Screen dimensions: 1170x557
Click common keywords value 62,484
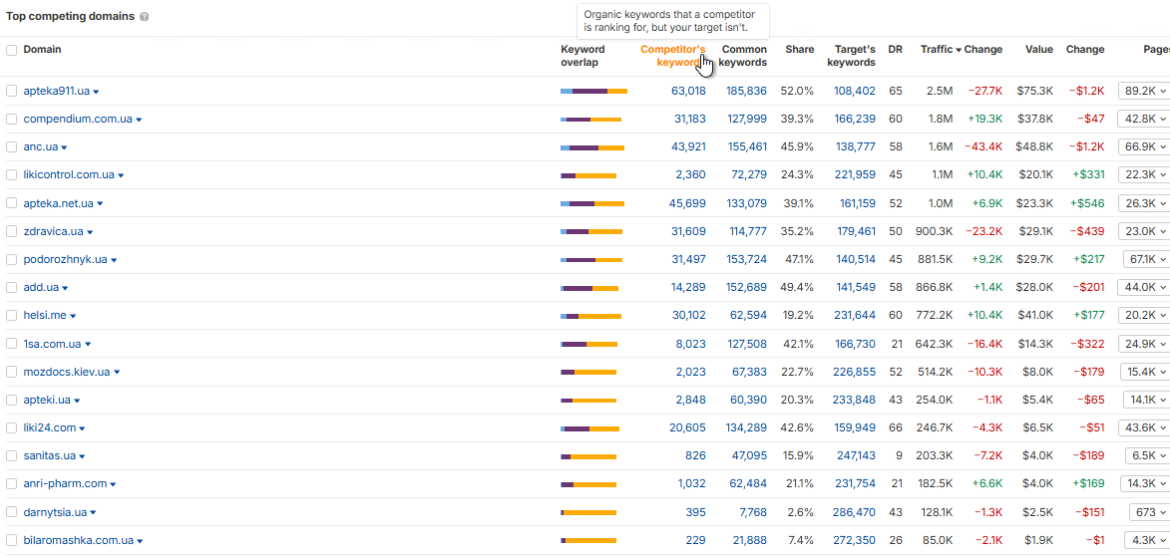click(748, 484)
